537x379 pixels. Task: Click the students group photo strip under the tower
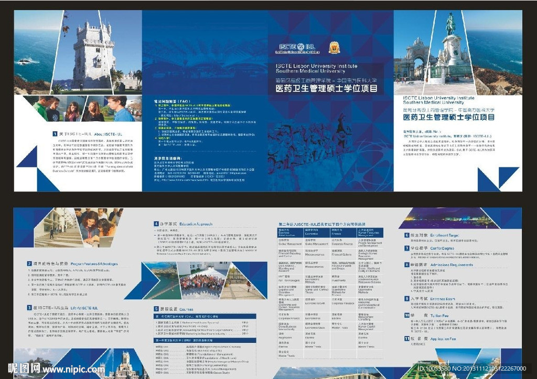(x=82, y=108)
